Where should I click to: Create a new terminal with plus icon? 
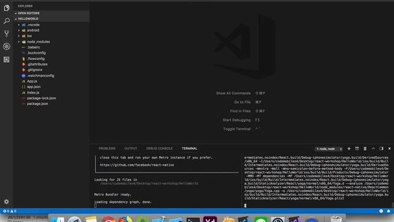point(349,149)
